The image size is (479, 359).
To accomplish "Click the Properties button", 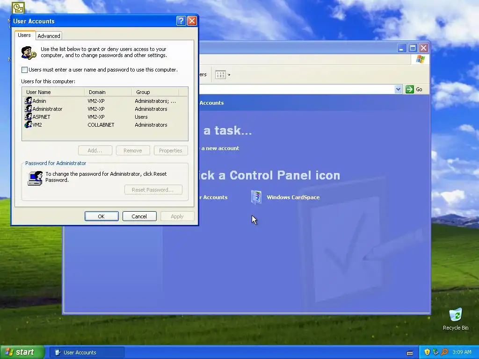I will [171, 151].
